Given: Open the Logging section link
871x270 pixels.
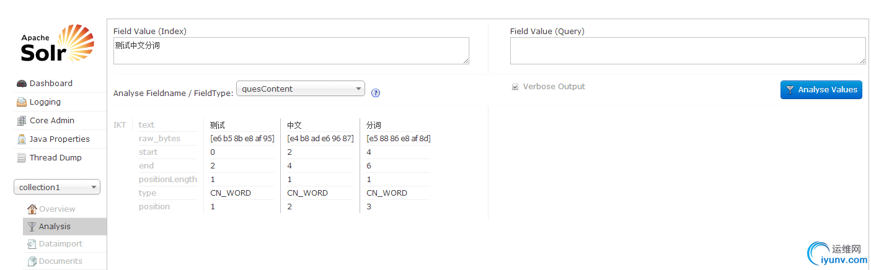Looking at the screenshot, I should pyautogui.click(x=45, y=102).
